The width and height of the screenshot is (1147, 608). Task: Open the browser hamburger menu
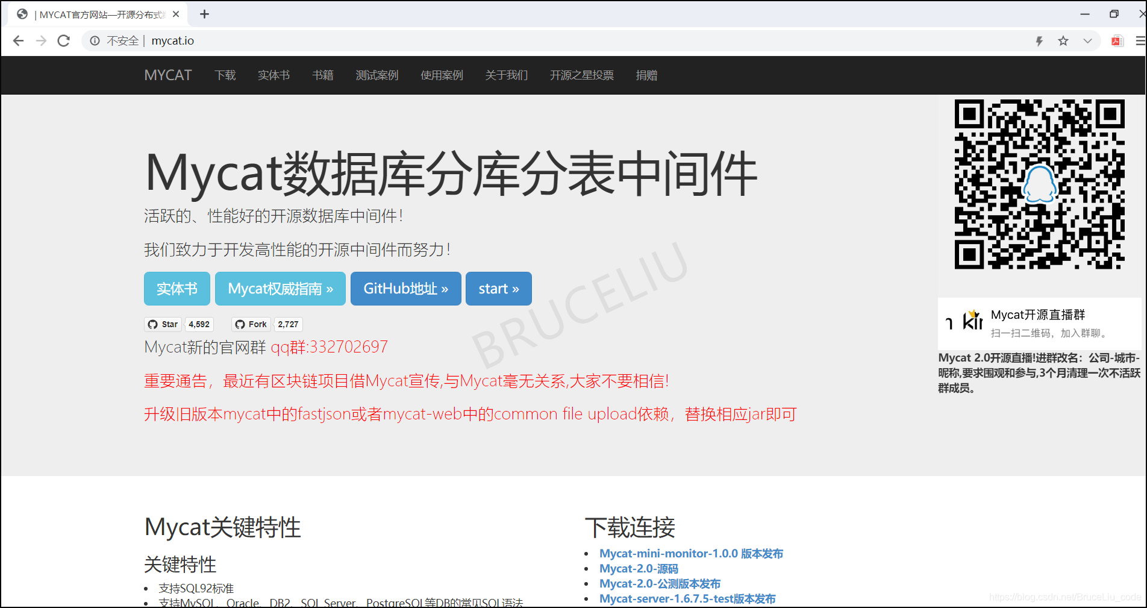pyautogui.click(x=1140, y=41)
